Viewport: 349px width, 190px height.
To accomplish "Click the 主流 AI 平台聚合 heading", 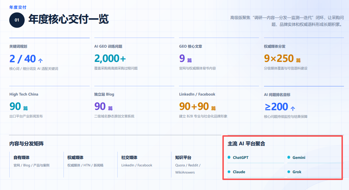I will [246, 143].
